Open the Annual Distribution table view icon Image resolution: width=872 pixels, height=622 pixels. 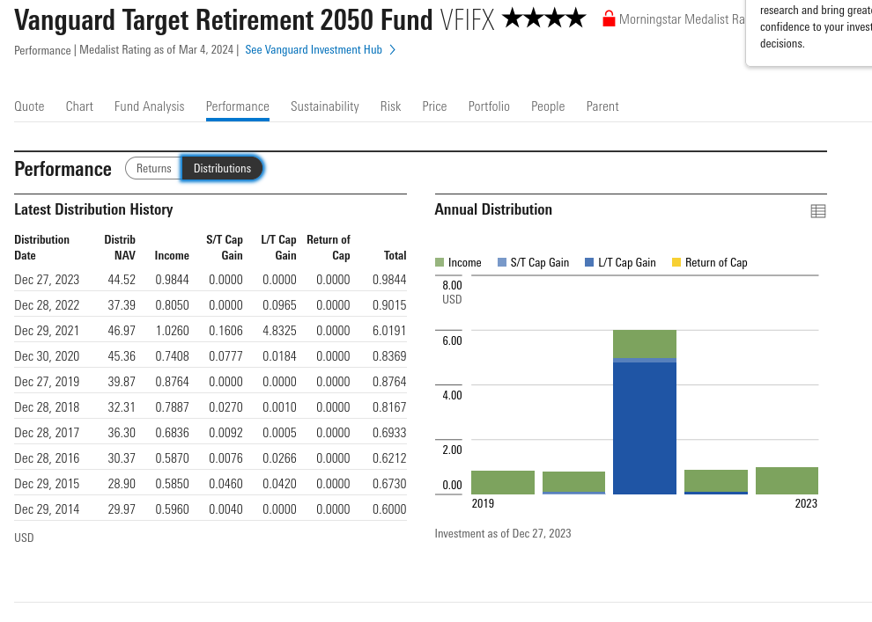(x=817, y=211)
